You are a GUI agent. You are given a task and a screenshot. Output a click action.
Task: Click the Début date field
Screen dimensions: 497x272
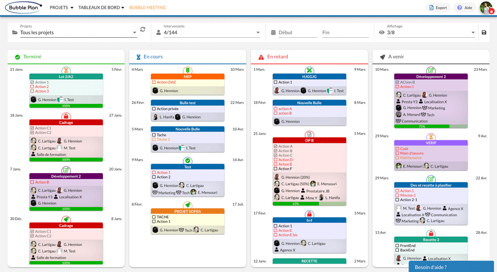tap(298, 32)
